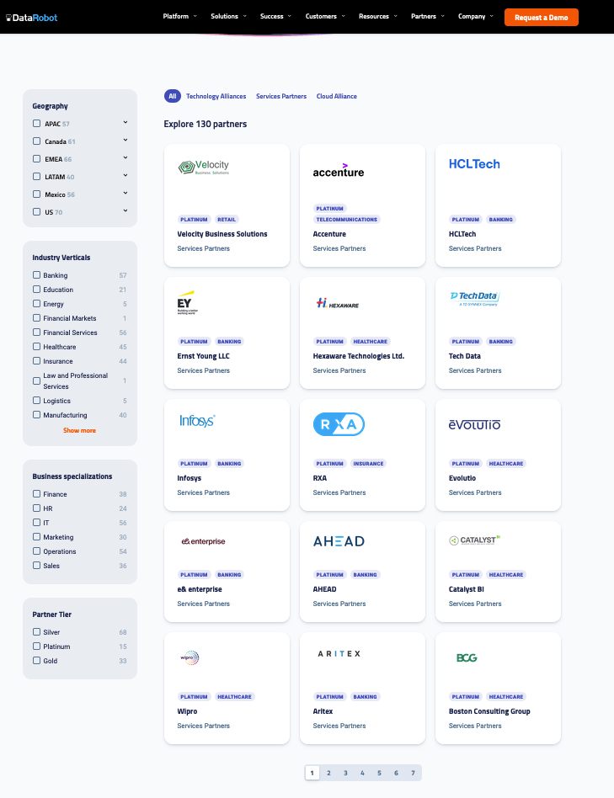Select the Platinum partner tier checkbox
This screenshot has width=614, height=798.
pos(37,646)
